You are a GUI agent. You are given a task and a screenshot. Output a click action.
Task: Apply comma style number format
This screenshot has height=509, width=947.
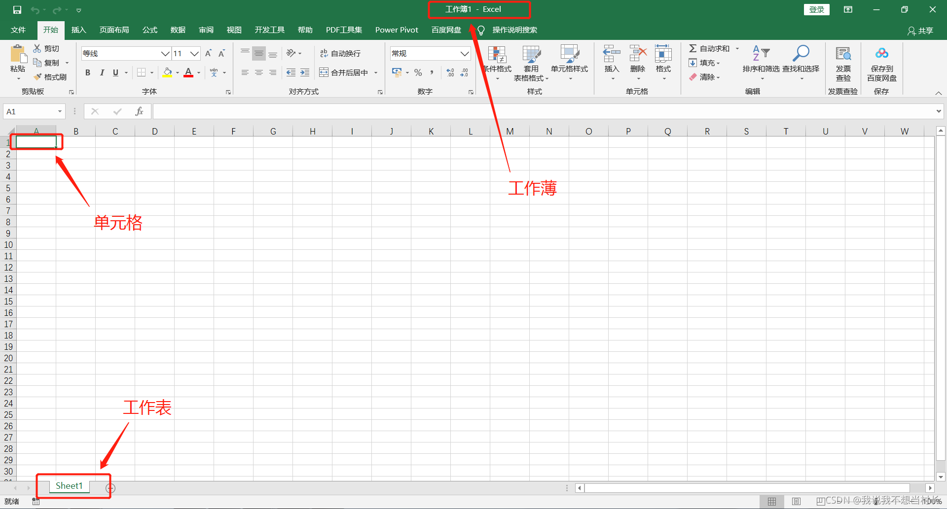pos(432,72)
